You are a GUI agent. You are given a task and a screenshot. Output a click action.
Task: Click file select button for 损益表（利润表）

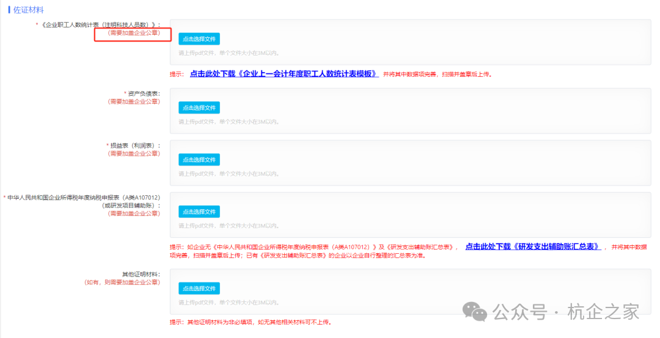tap(199, 160)
